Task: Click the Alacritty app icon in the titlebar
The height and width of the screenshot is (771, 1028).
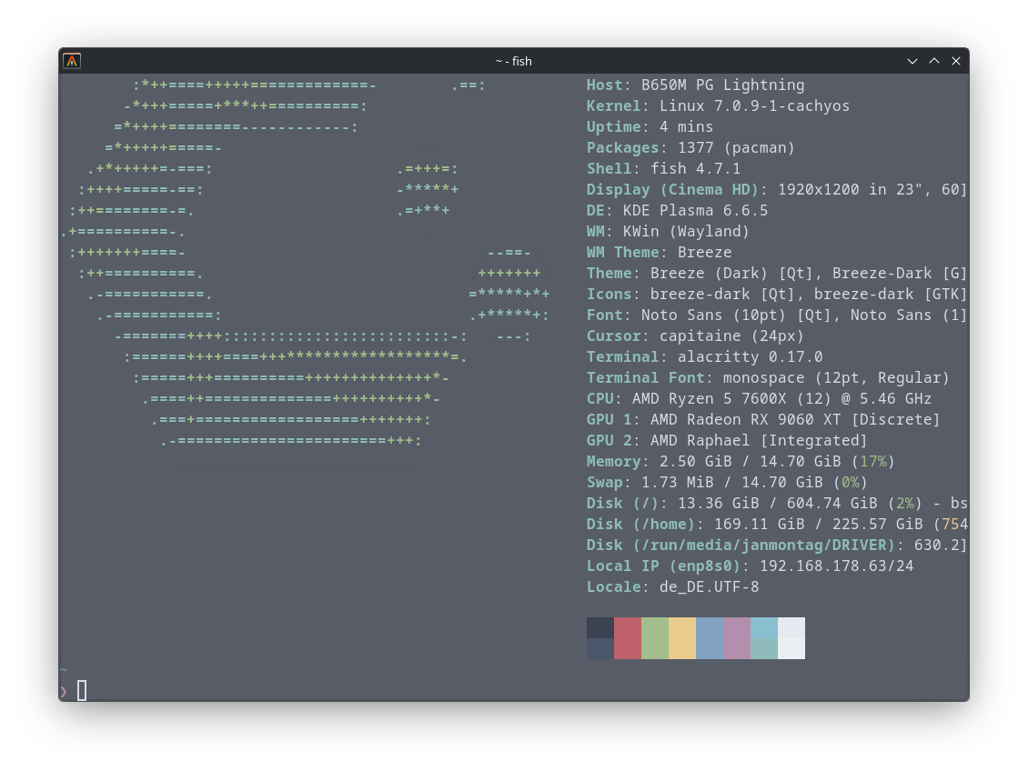Action: (x=72, y=61)
